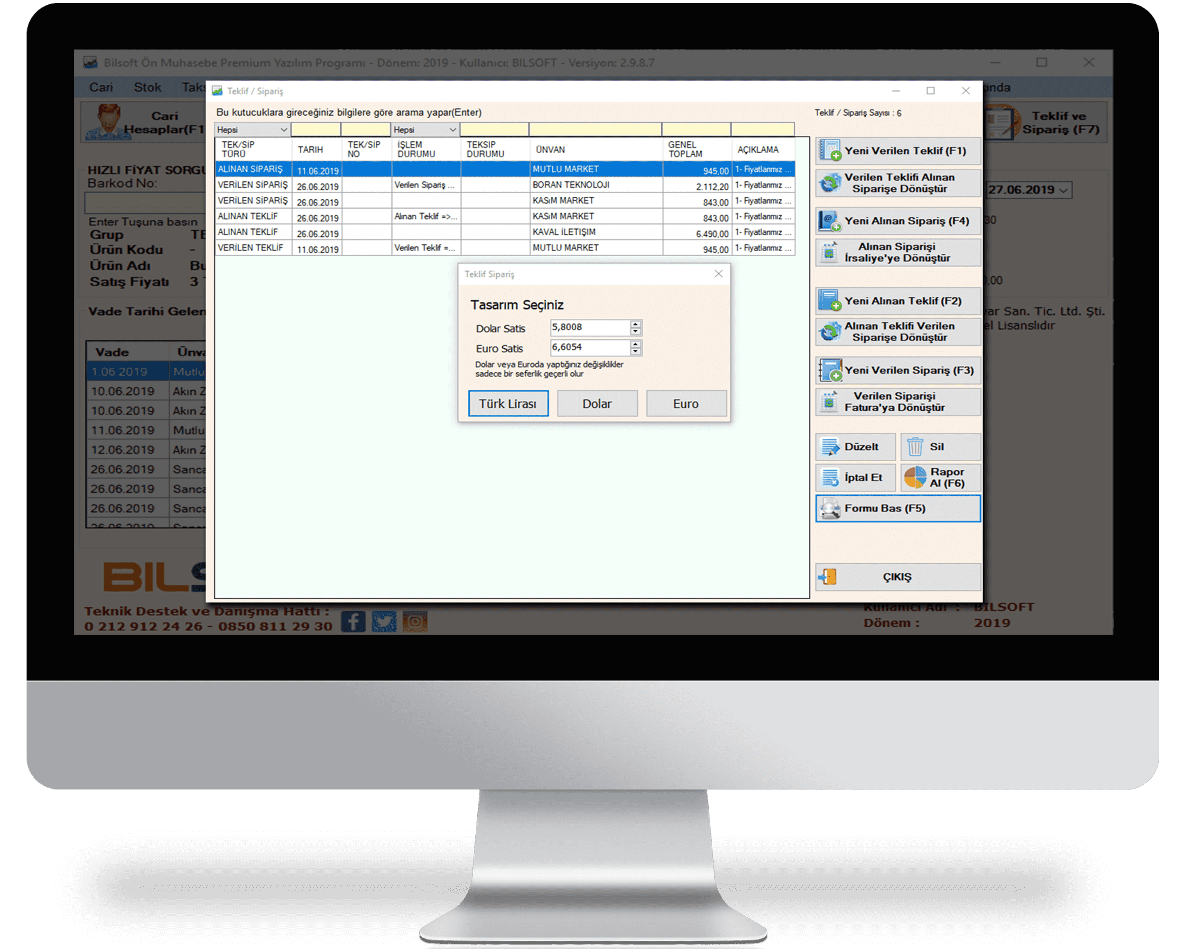Open the İŞLEM DURUMU Hepsi dropdown
Screen dimensions: 1186x949
click(x=425, y=130)
